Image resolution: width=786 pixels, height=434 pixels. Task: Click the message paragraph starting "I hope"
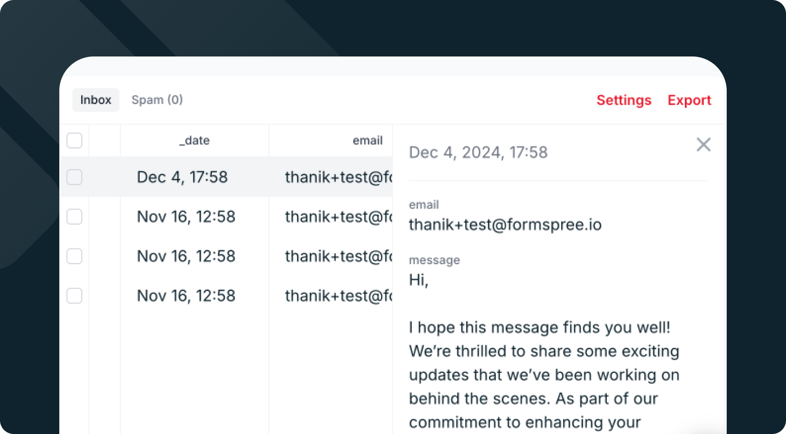pos(544,375)
